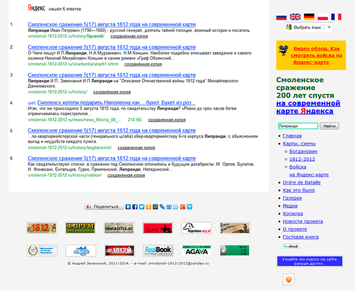Click the Russian flag icon

(282, 17)
